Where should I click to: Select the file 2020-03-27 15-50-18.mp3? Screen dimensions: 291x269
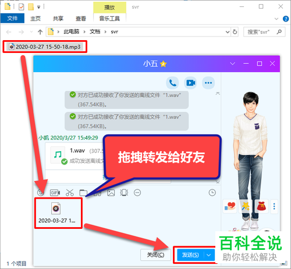45,46
